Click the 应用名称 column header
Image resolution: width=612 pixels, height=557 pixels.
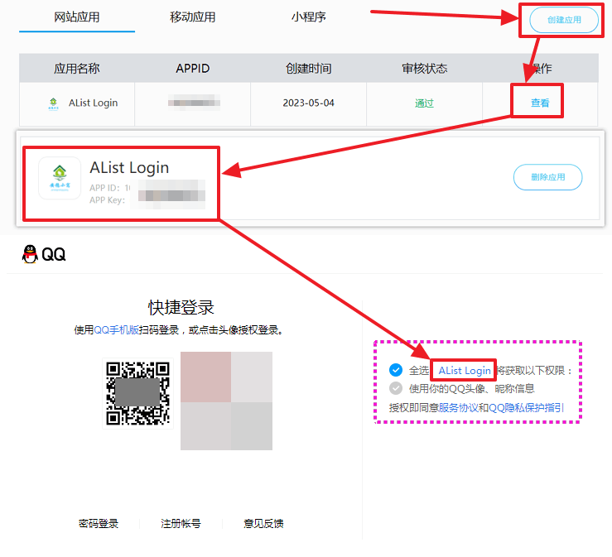point(77,68)
